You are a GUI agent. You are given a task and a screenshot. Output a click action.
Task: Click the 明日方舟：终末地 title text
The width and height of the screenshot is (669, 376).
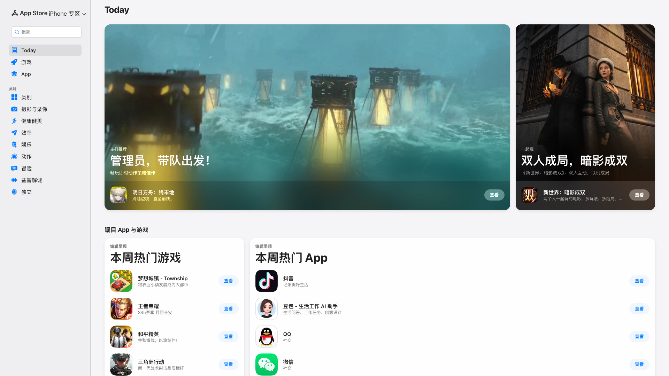tap(153, 193)
